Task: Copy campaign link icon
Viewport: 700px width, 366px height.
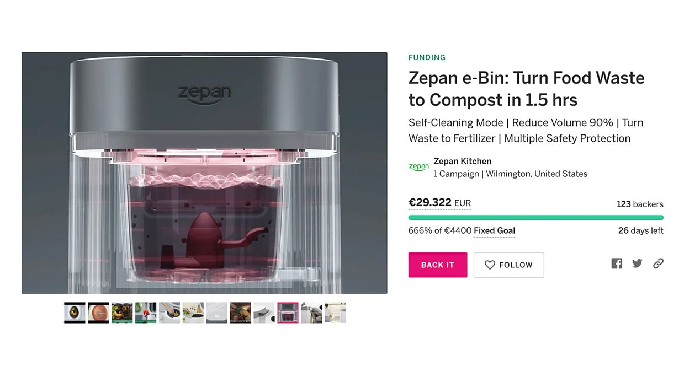Action: [x=658, y=263]
